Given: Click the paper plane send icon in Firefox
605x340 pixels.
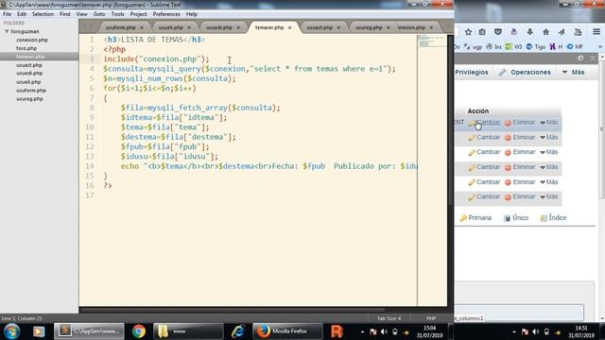Looking at the screenshot, I should 561,32.
